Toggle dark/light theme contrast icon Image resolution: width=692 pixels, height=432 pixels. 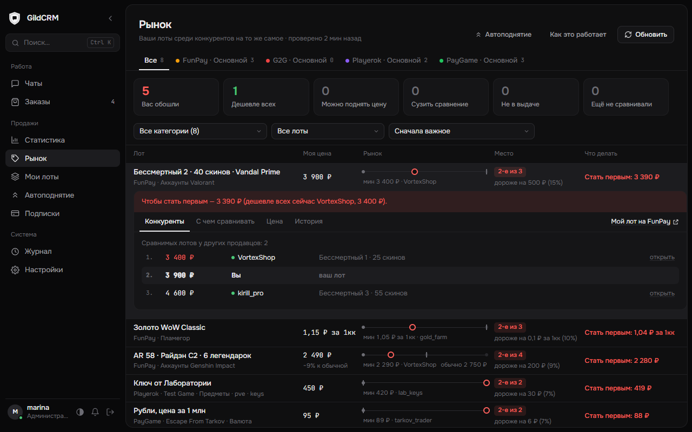[80, 412]
